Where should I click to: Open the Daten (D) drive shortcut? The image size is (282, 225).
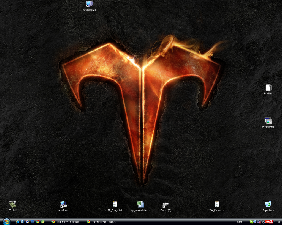click(166, 205)
